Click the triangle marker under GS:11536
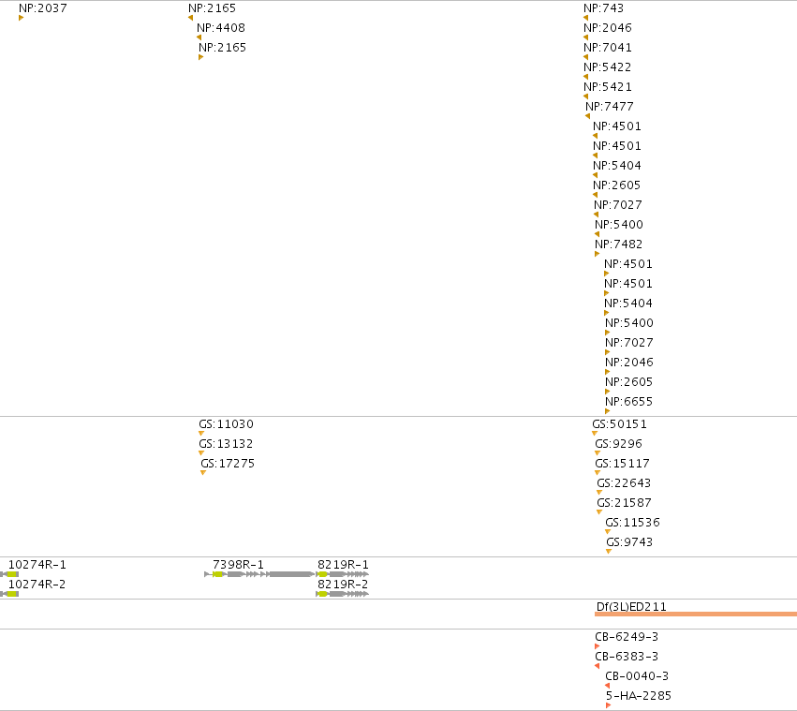797x711 pixels. coord(608,532)
